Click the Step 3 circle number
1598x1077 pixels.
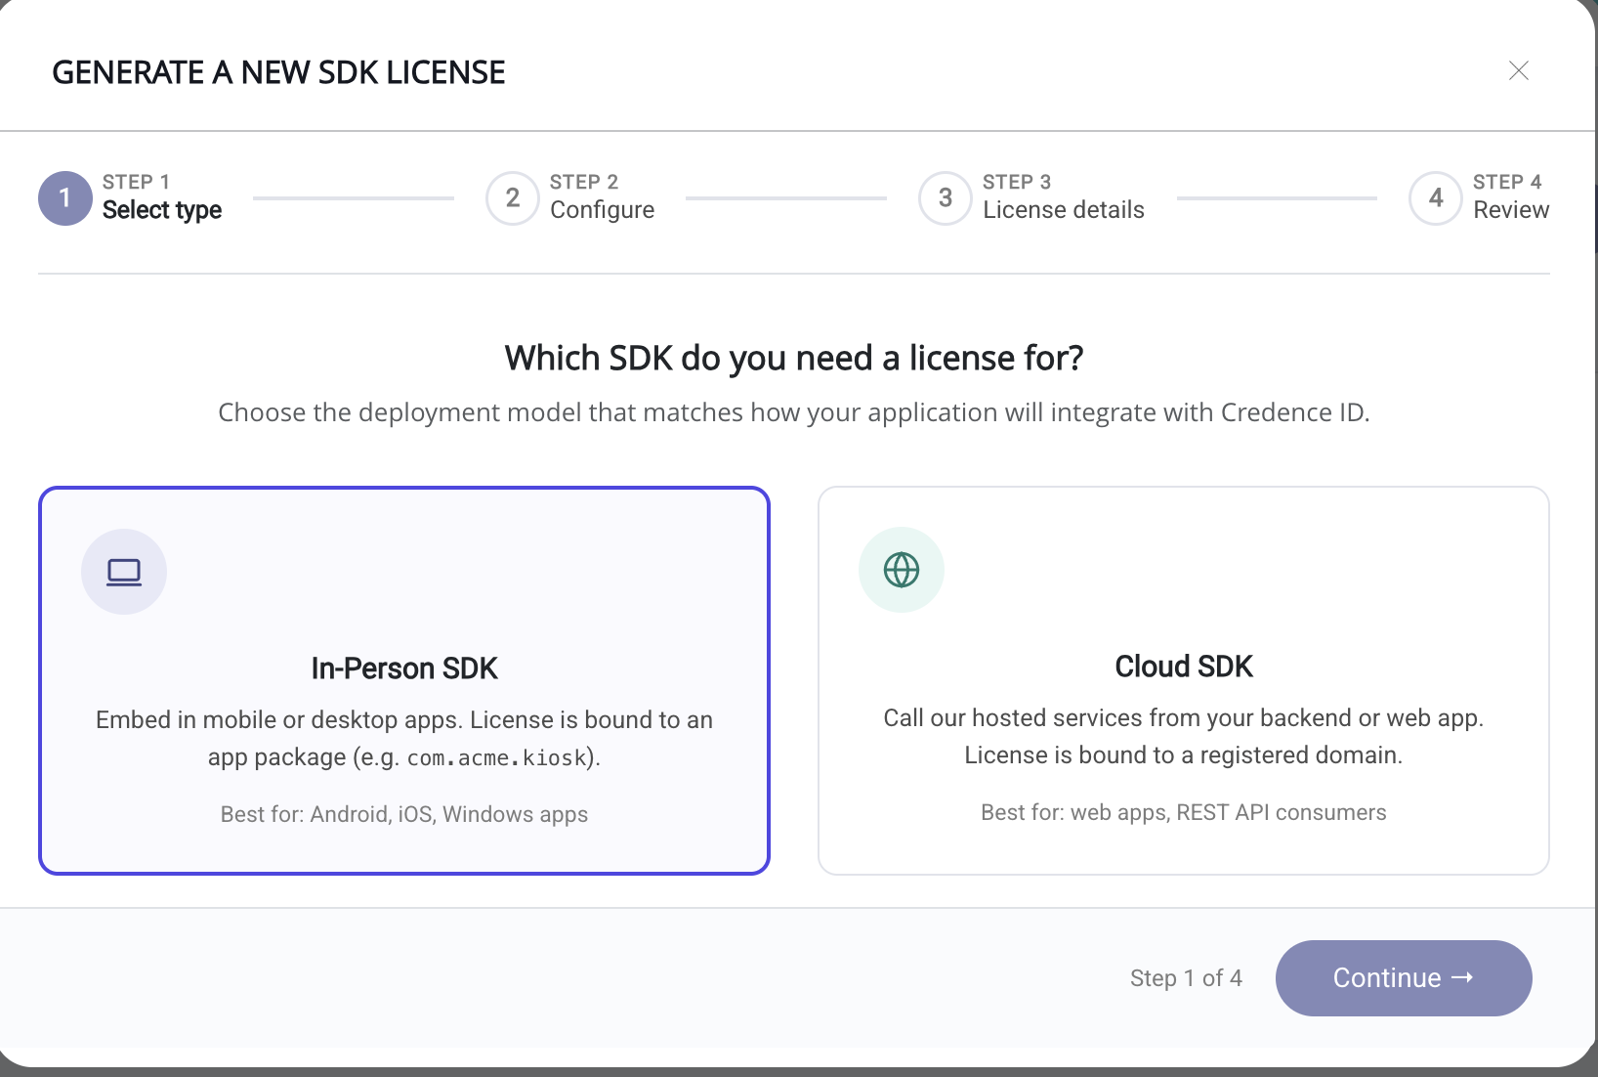(x=946, y=198)
